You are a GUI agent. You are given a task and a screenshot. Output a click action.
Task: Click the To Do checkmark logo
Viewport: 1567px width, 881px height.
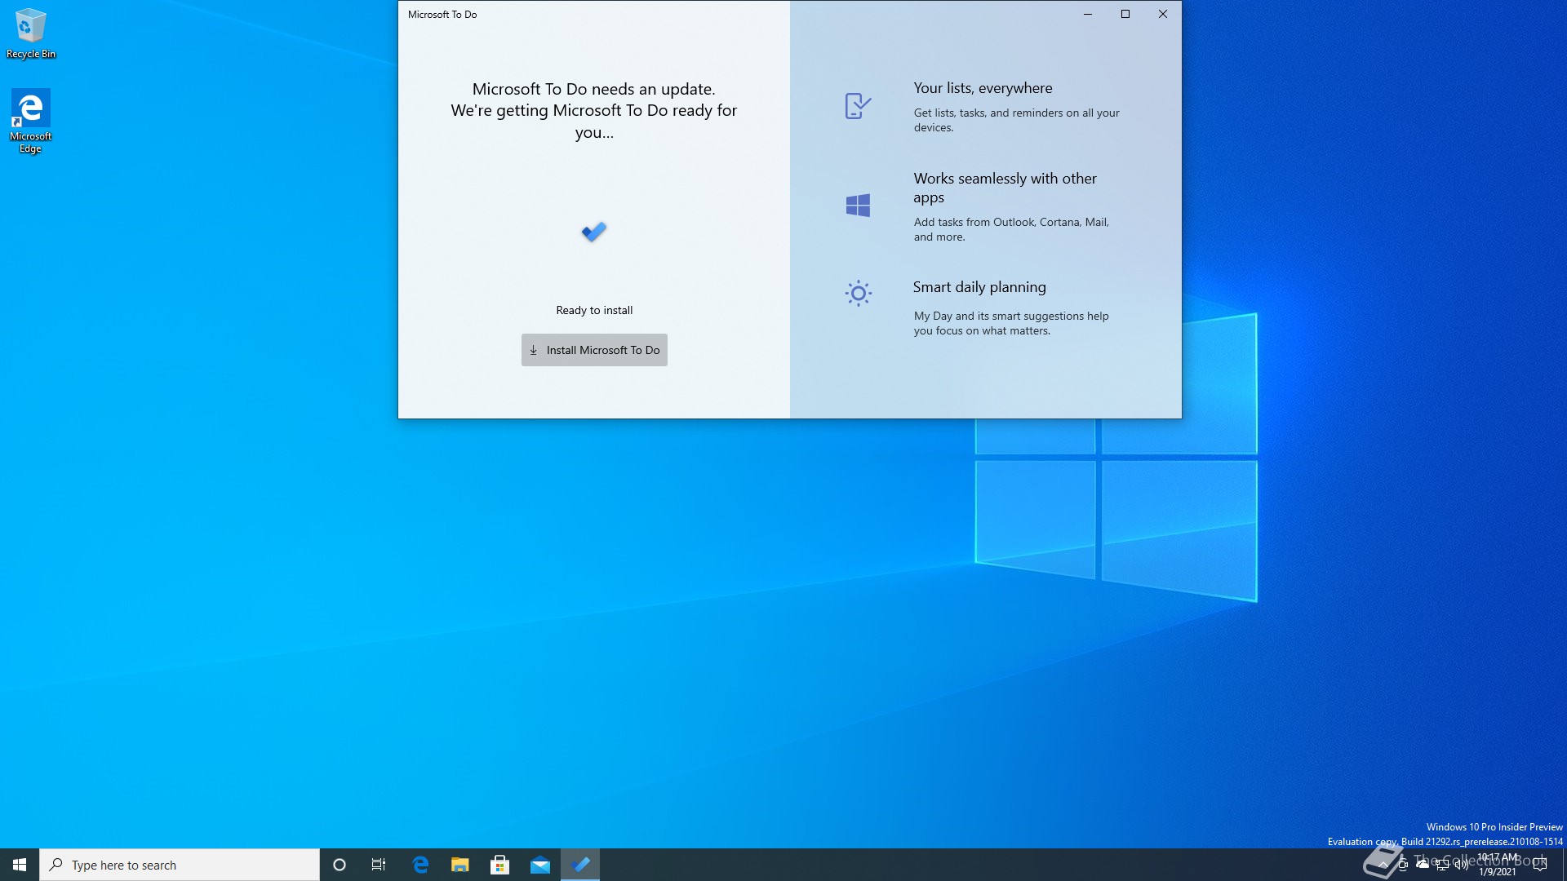pos(594,232)
